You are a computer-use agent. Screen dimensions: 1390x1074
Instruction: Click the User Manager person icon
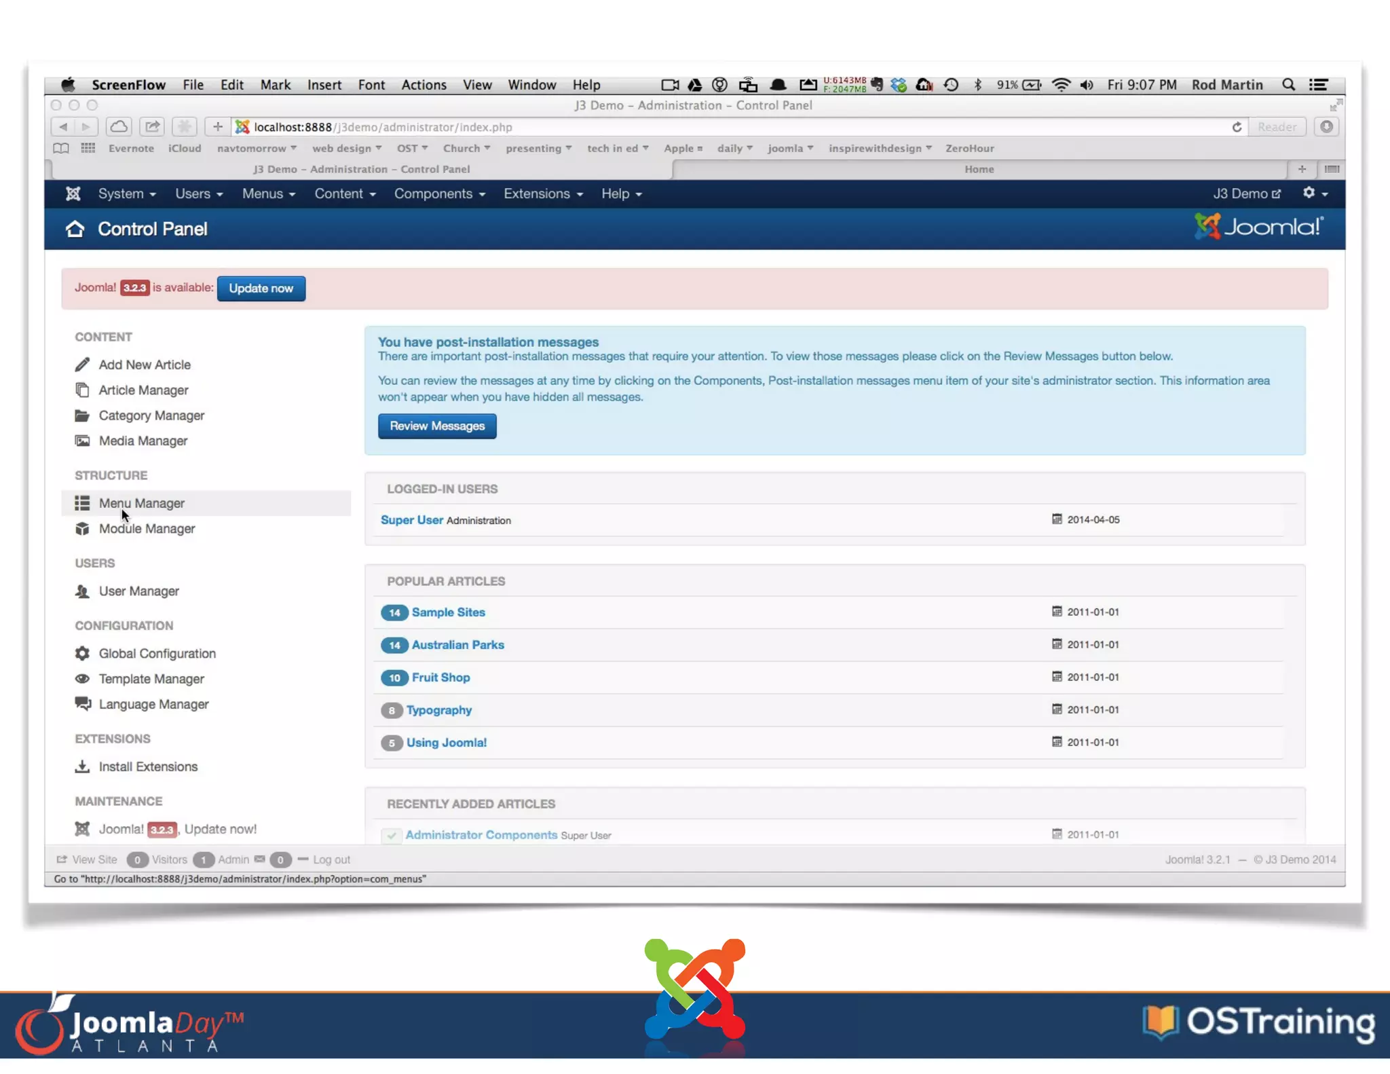click(x=82, y=591)
